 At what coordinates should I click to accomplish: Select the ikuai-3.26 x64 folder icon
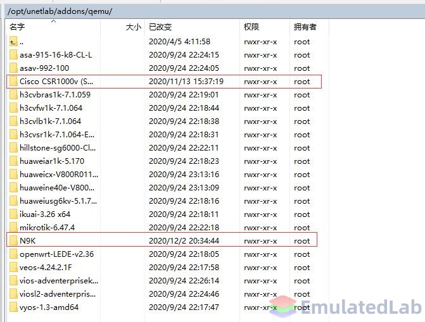click(x=13, y=214)
